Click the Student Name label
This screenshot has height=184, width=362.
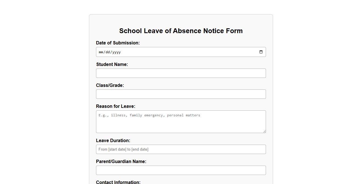[x=112, y=64]
